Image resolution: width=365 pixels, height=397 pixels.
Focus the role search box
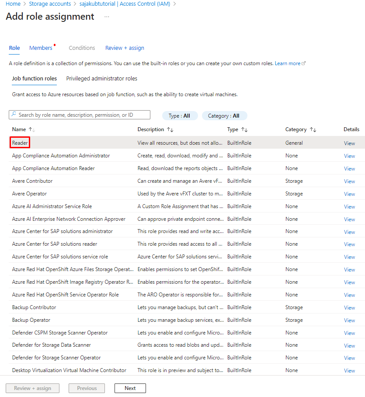point(80,115)
